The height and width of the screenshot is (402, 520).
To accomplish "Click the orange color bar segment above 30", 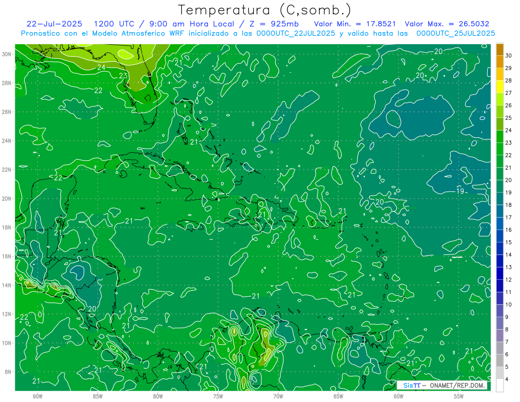I will pos(500,49).
